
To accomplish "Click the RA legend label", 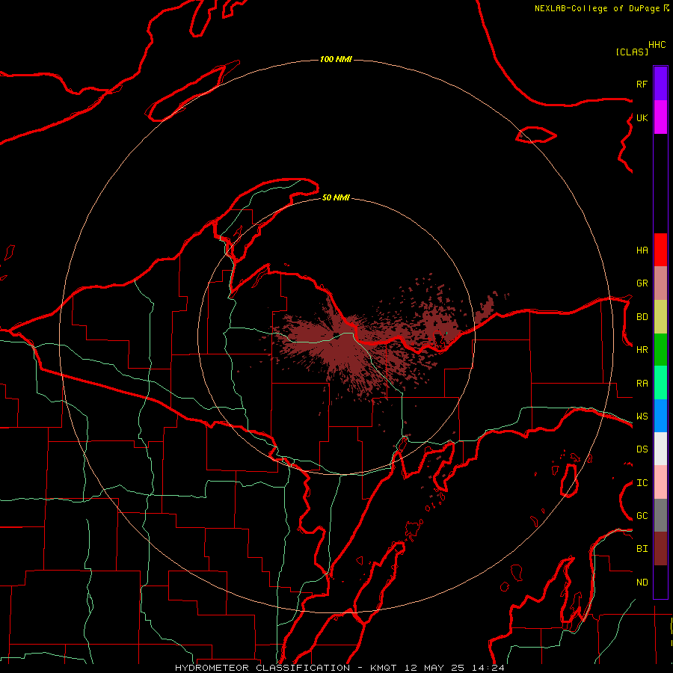I will [x=642, y=384].
